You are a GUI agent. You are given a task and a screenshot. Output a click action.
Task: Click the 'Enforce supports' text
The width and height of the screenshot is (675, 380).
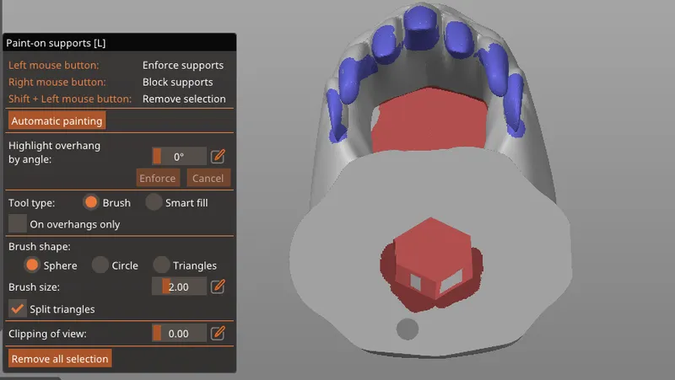point(183,66)
